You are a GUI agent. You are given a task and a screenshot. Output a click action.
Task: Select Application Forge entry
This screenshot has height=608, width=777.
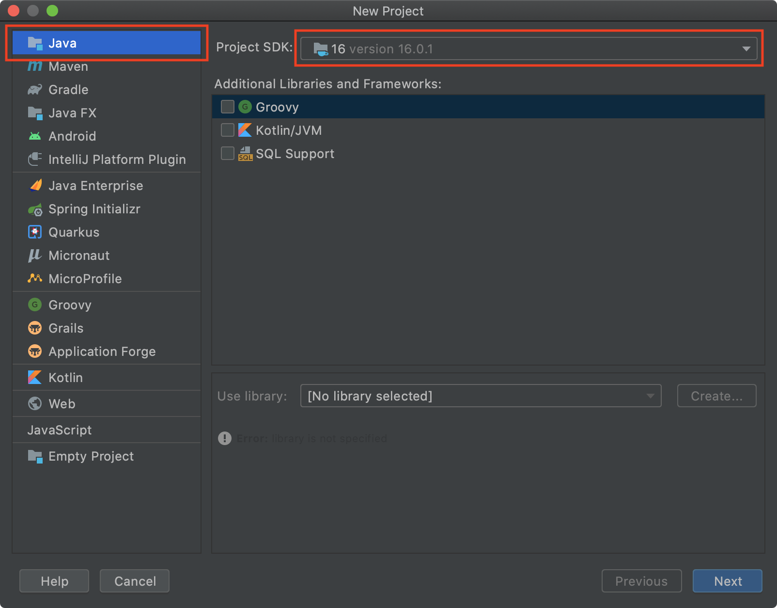[107, 352]
